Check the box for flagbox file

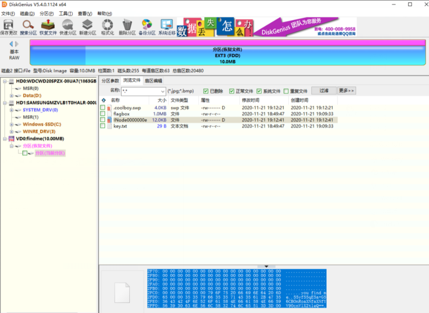point(103,113)
